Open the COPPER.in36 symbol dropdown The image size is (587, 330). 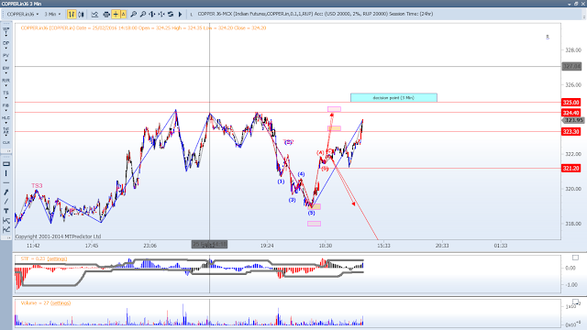tap(22, 15)
